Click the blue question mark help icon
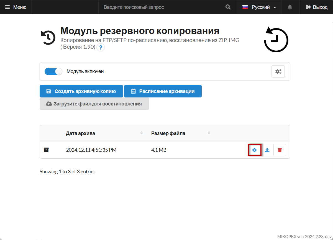Screen dimensions: 333x240 point(101,47)
